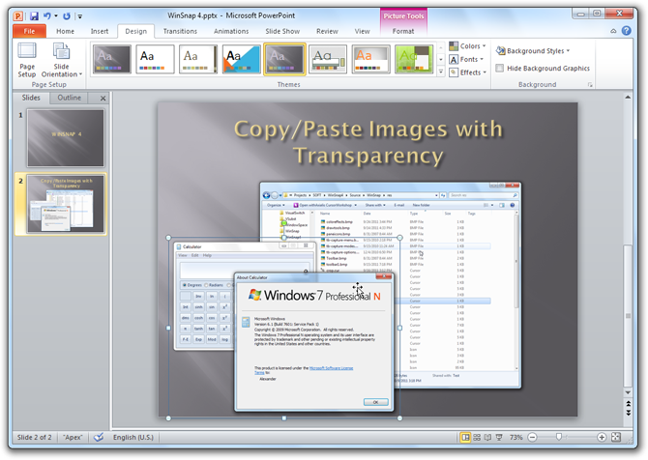Open the Picture Tools Format tab

tap(403, 31)
